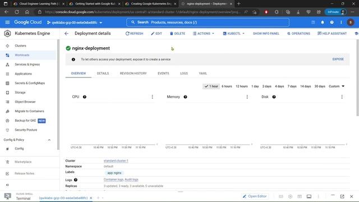The width and height of the screenshot is (359, 202).
Task: Open Disk chart more options menu
Action: click(342, 97)
